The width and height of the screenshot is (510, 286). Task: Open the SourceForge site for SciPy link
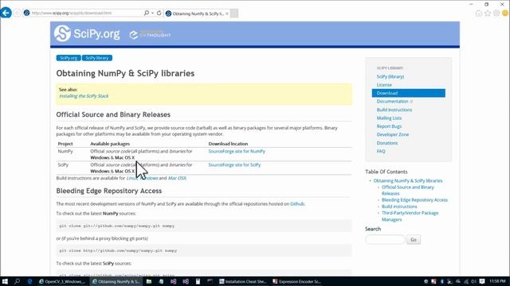(234, 164)
